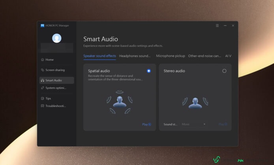
Task: Switch to Microphone pickup tab
Action: click(x=171, y=56)
